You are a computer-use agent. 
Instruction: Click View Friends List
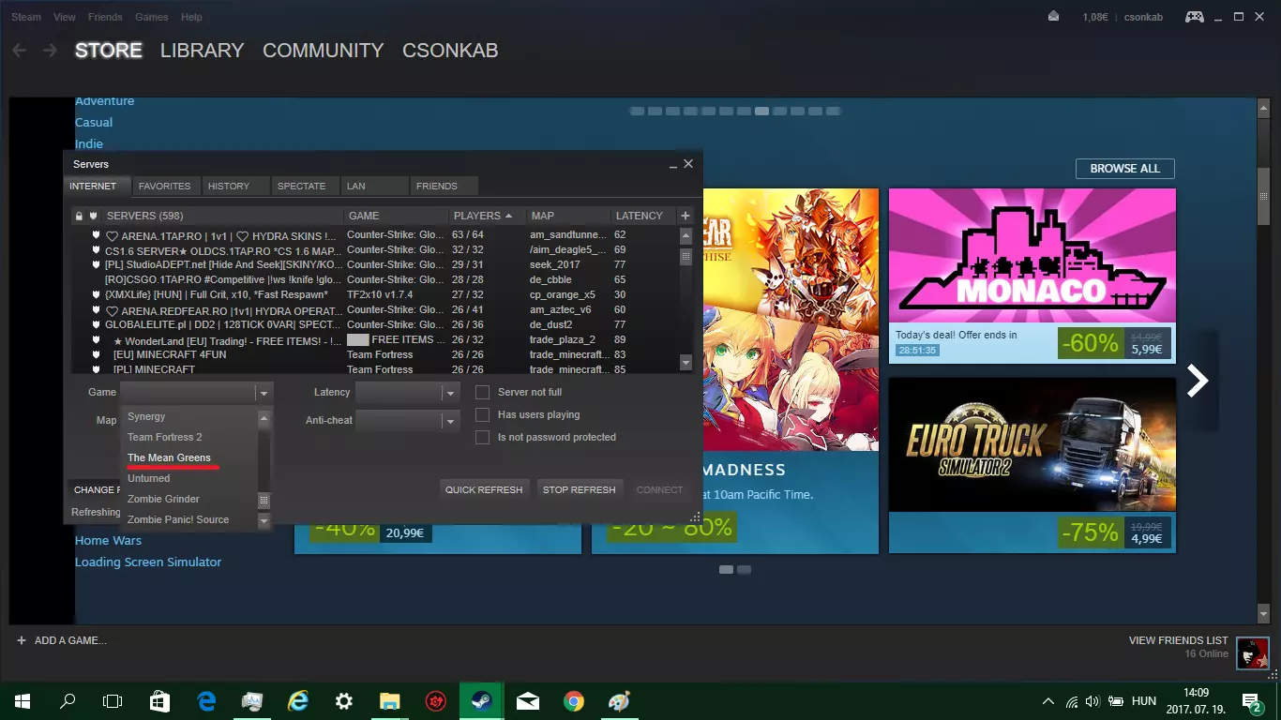(1179, 640)
